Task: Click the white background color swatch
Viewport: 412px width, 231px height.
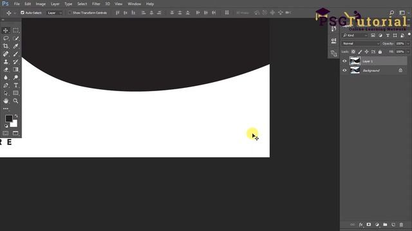Action: click(14, 124)
